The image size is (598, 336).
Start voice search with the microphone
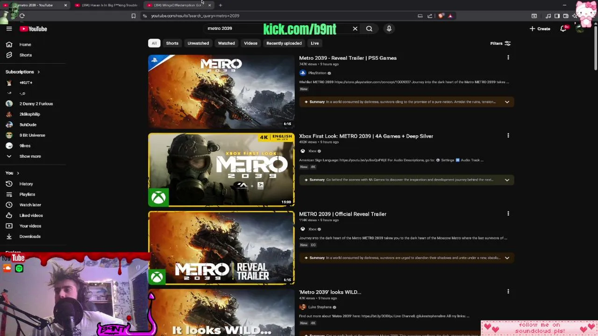[389, 28]
